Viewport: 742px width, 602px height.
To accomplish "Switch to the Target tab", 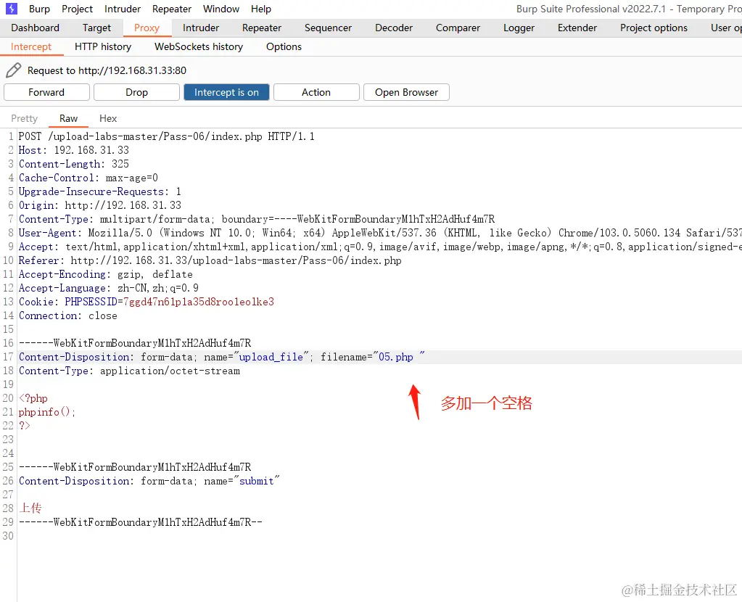I will pos(96,28).
